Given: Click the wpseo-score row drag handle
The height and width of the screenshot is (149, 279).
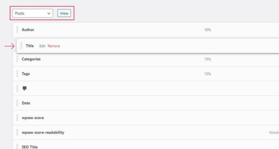Looking at the screenshot, I should click(17, 118).
